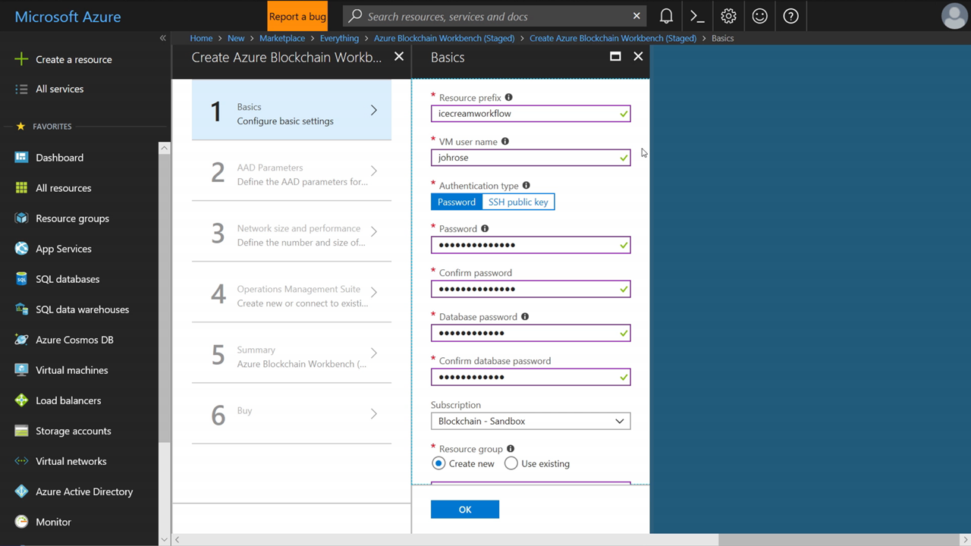This screenshot has width=971, height=546.
Task: Open step 3 Network size and performance
Action: click(291, 231)
